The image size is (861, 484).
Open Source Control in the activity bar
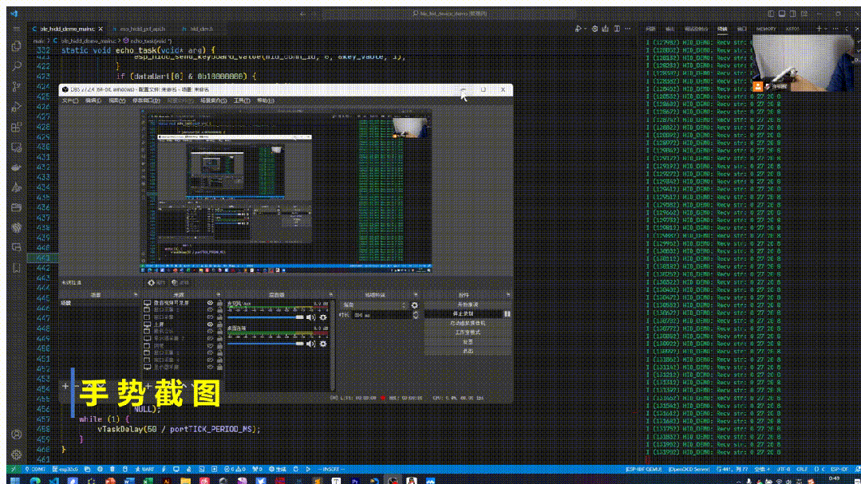(16, 86)
